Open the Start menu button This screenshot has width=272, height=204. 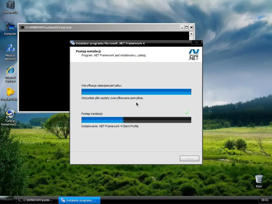(7, 200)
